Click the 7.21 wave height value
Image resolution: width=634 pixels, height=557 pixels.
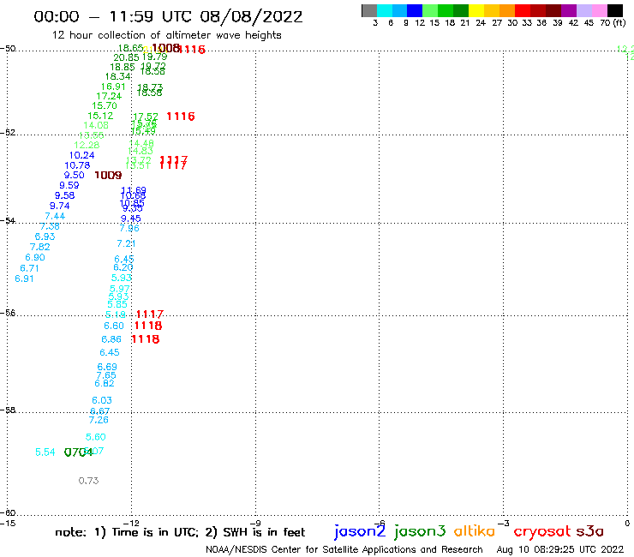click(126, 244)
